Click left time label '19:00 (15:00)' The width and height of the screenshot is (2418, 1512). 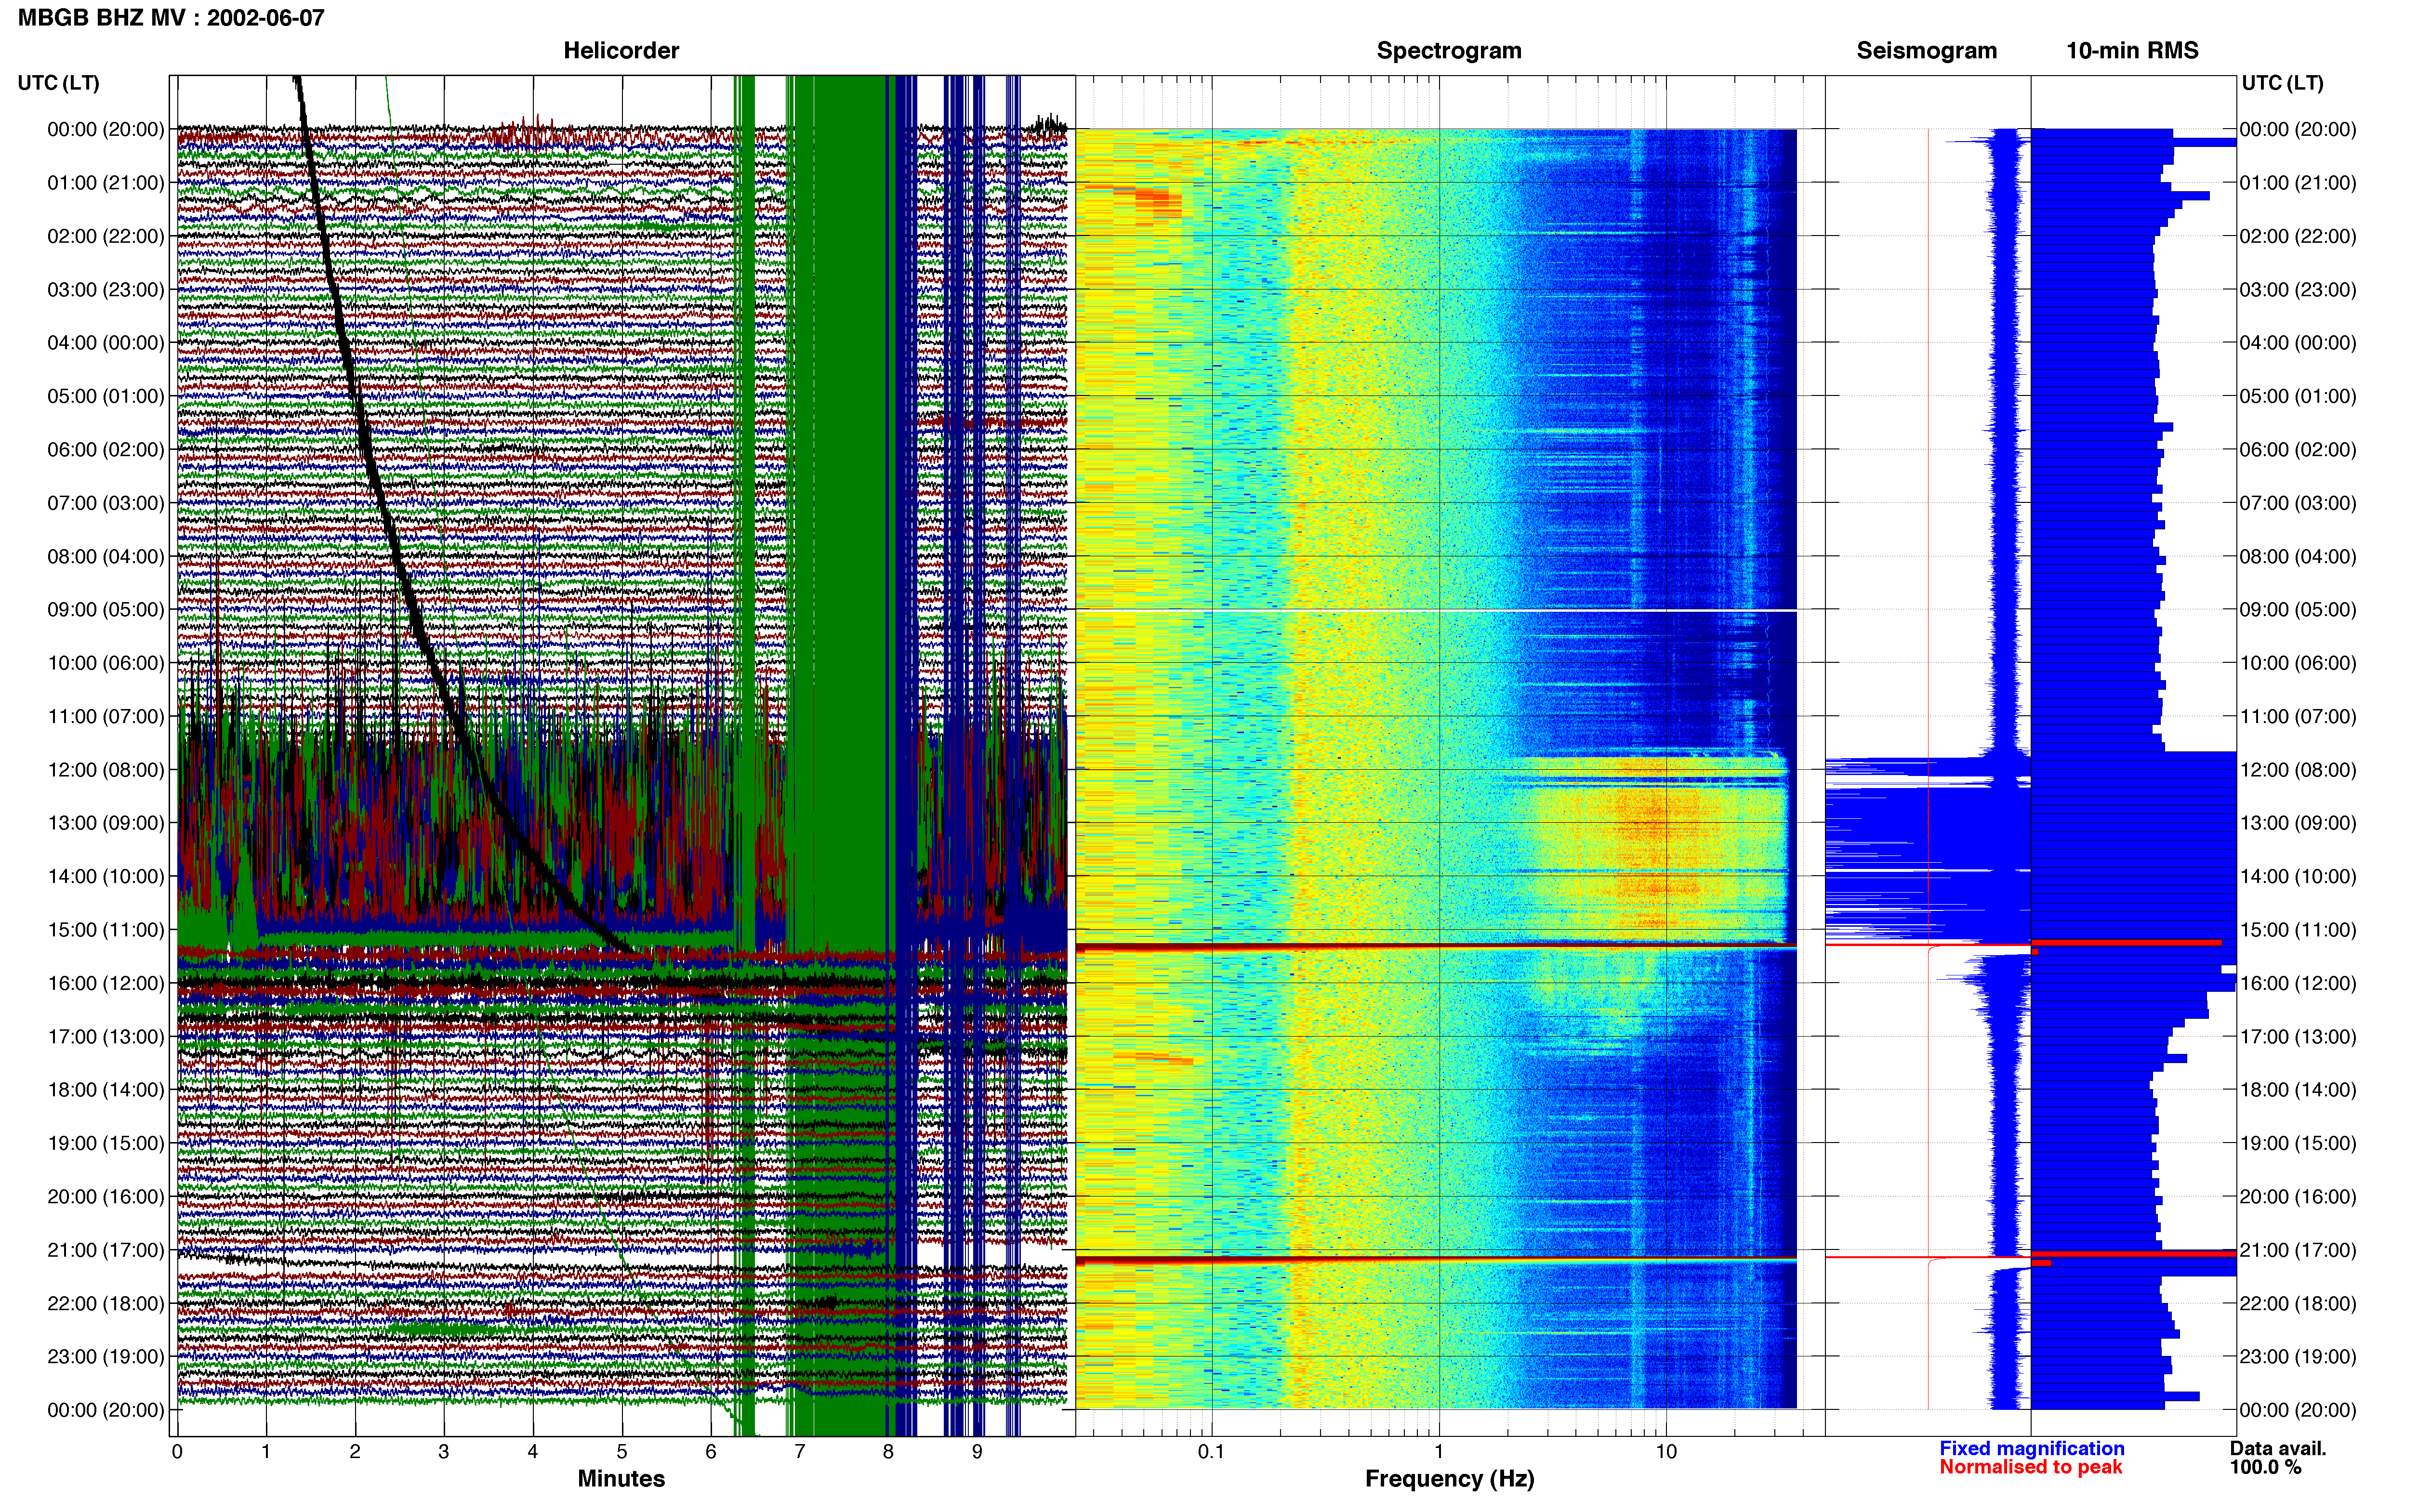point(106,1143)
